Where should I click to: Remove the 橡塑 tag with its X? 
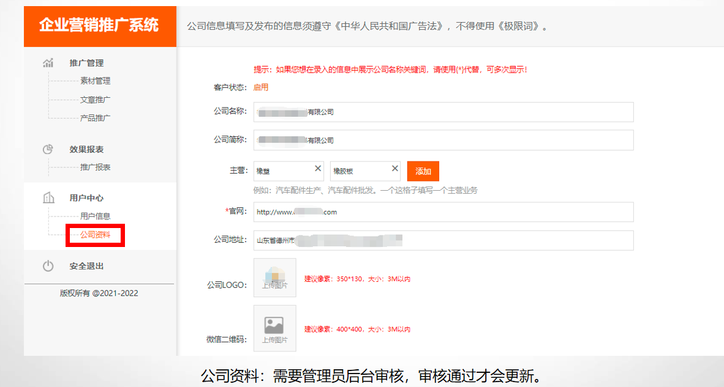tap(318, 169)
